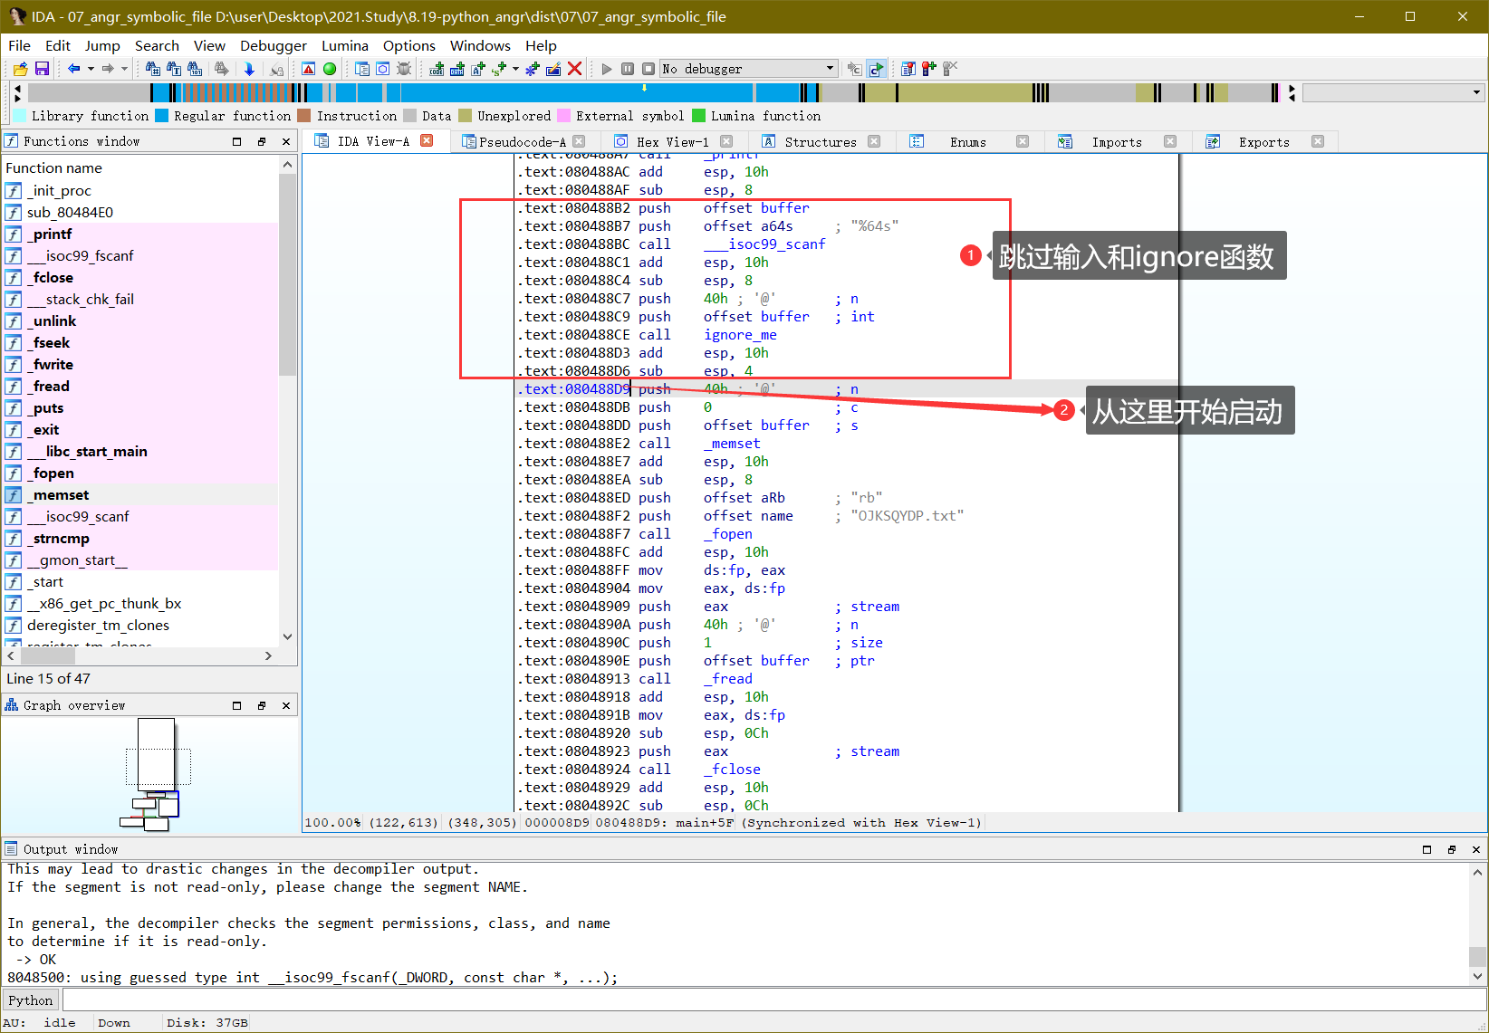This screenshot has width=1489, height=1033.
Task: Select _strncmp function entry
Action: coord(140,538)
